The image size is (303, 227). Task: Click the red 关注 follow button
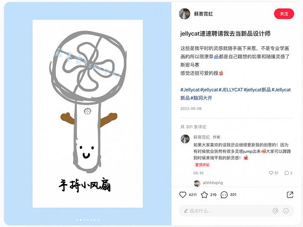click(284, 14)
